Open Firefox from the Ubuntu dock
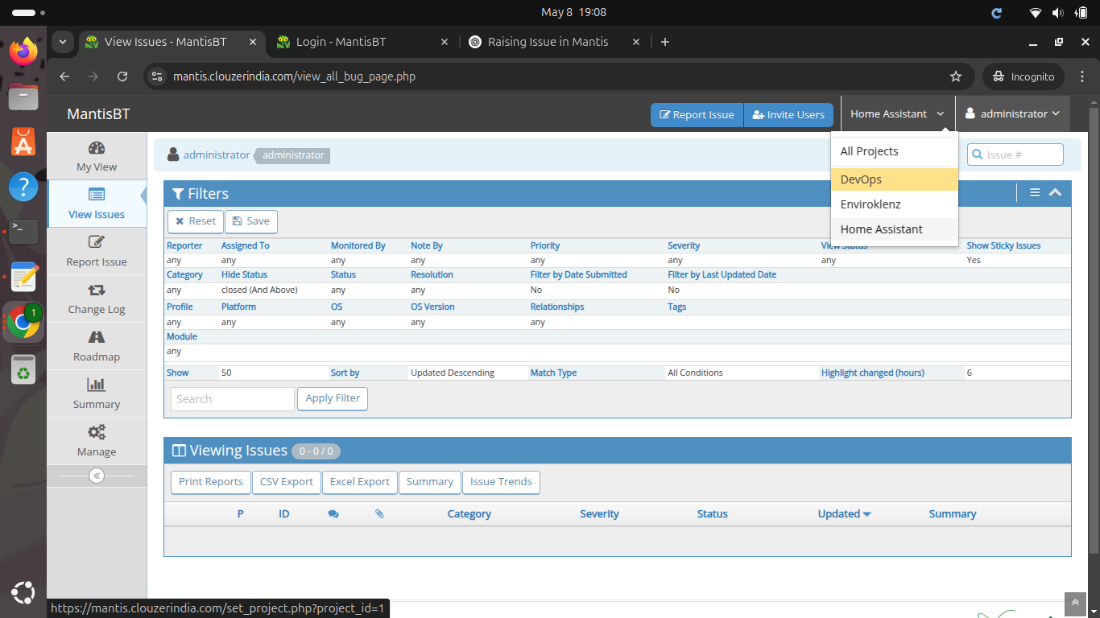The image size is (1100, 618). [x=23, y=52]
